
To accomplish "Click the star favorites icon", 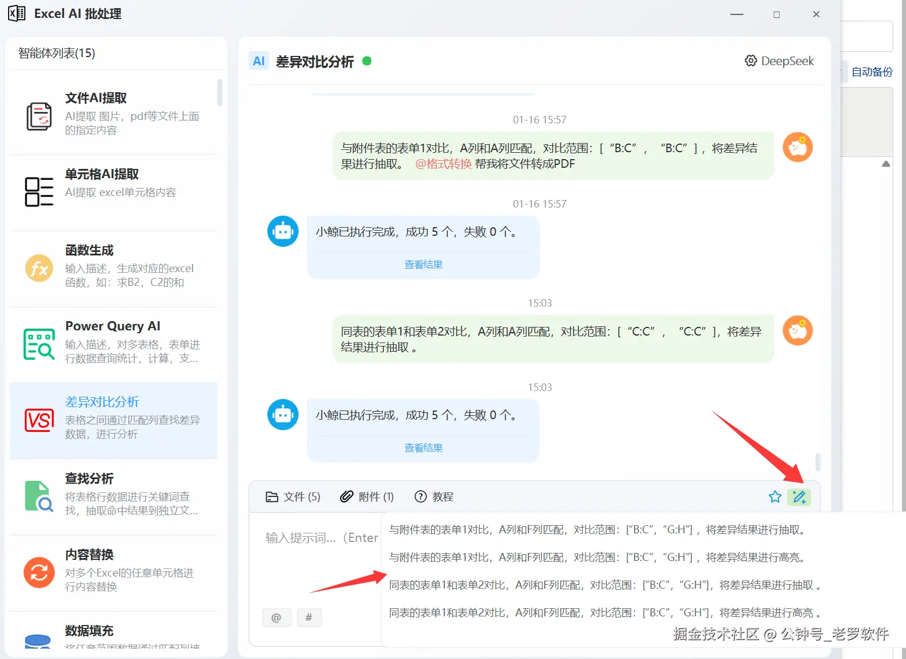I will [775, 496].
